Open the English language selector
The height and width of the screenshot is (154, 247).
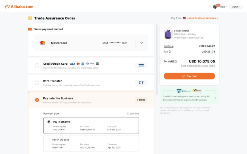pyautogui.click(x=236, y=7)
